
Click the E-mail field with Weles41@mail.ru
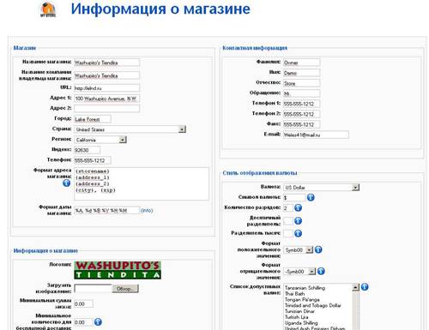click(x=316, y=135)
